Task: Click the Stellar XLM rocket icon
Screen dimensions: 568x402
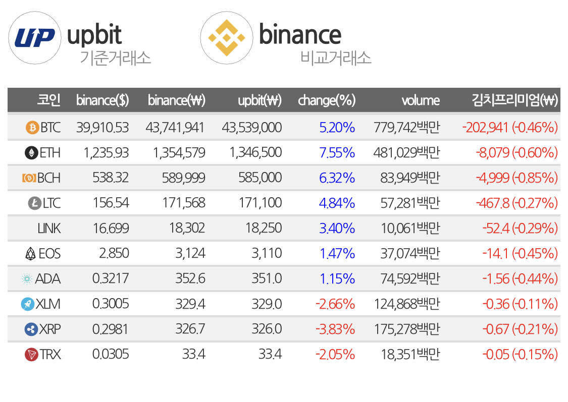Action: point(27,304)
